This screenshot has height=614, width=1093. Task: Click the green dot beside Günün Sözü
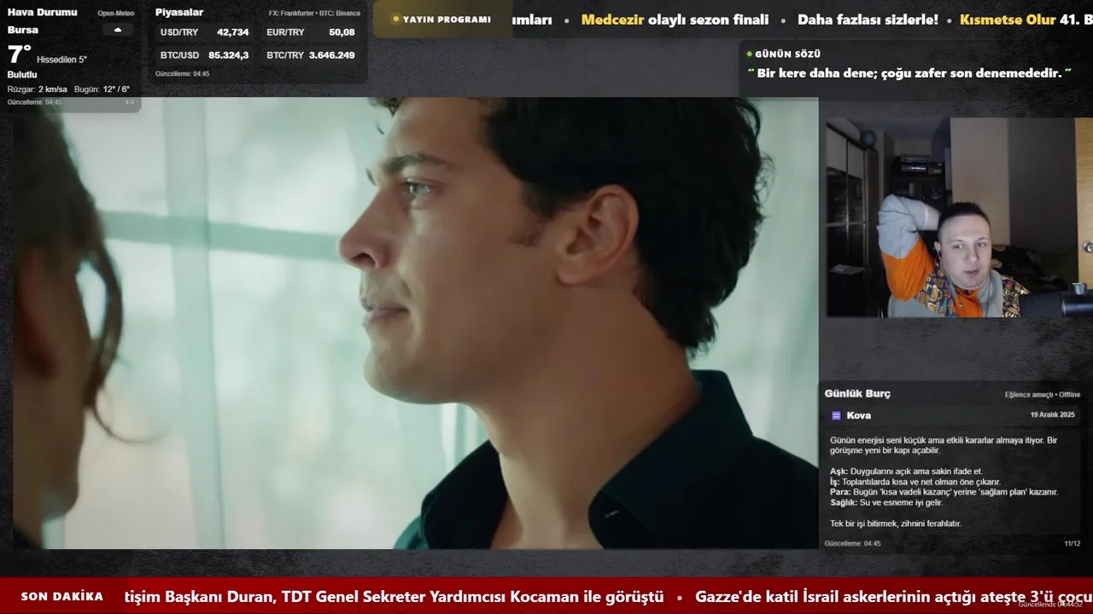[x=750, y=54]
